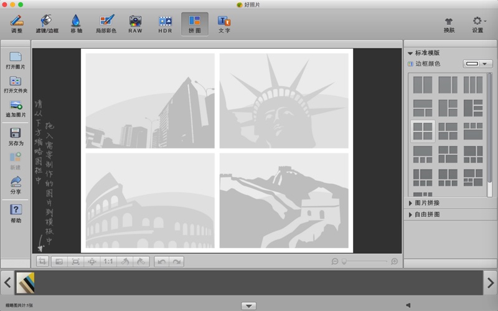Viewport: 498px width, 311px height.
Task: Select the three-column template
Action: (x=473, y=85)
